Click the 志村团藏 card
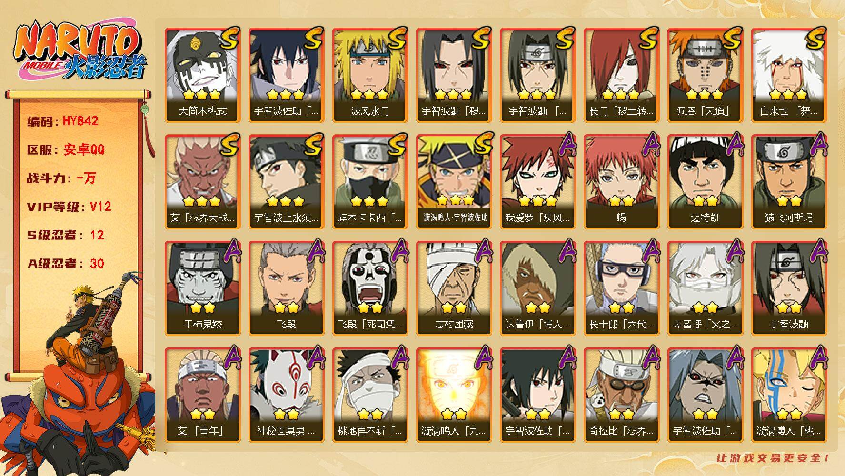The height and width of the screenshot is (476, 845). pos(454,288)
